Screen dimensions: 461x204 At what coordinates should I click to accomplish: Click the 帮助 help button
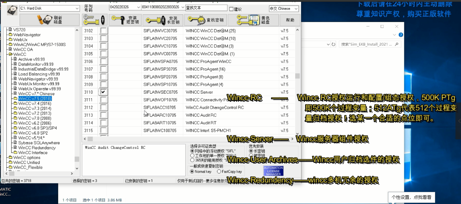(290, 20)
